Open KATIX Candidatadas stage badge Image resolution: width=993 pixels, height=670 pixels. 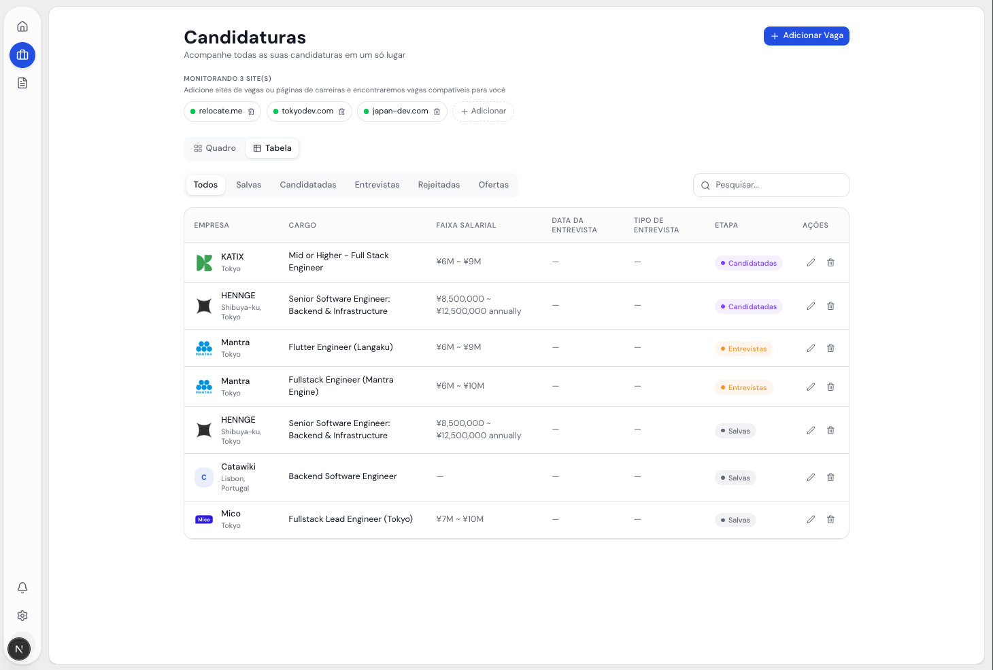(748, 263)
